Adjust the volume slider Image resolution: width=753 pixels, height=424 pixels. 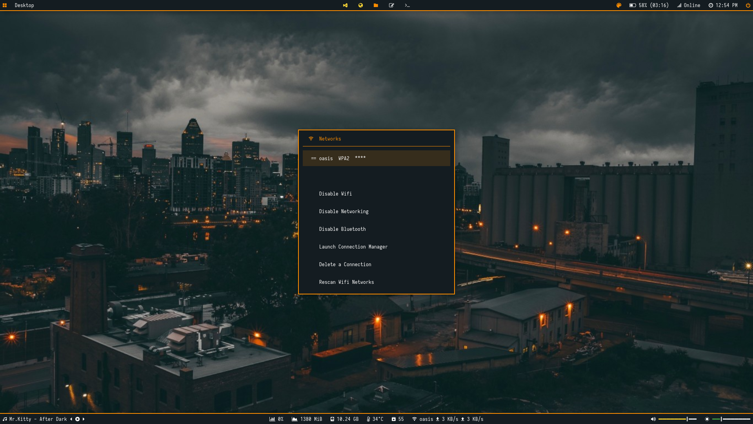677,419
